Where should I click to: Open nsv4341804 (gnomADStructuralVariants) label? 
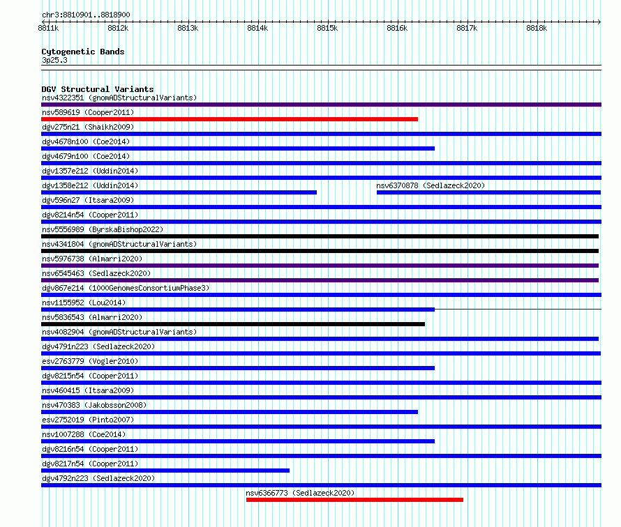pos(119,244)
